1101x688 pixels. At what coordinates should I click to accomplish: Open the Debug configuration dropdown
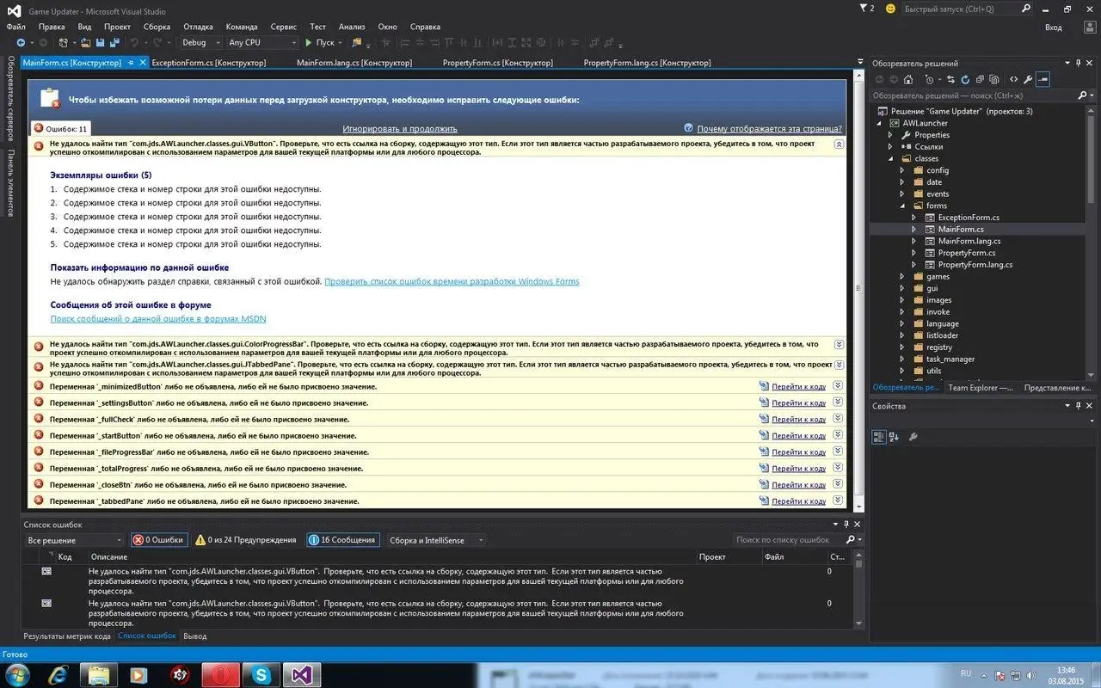click(200, 42)
